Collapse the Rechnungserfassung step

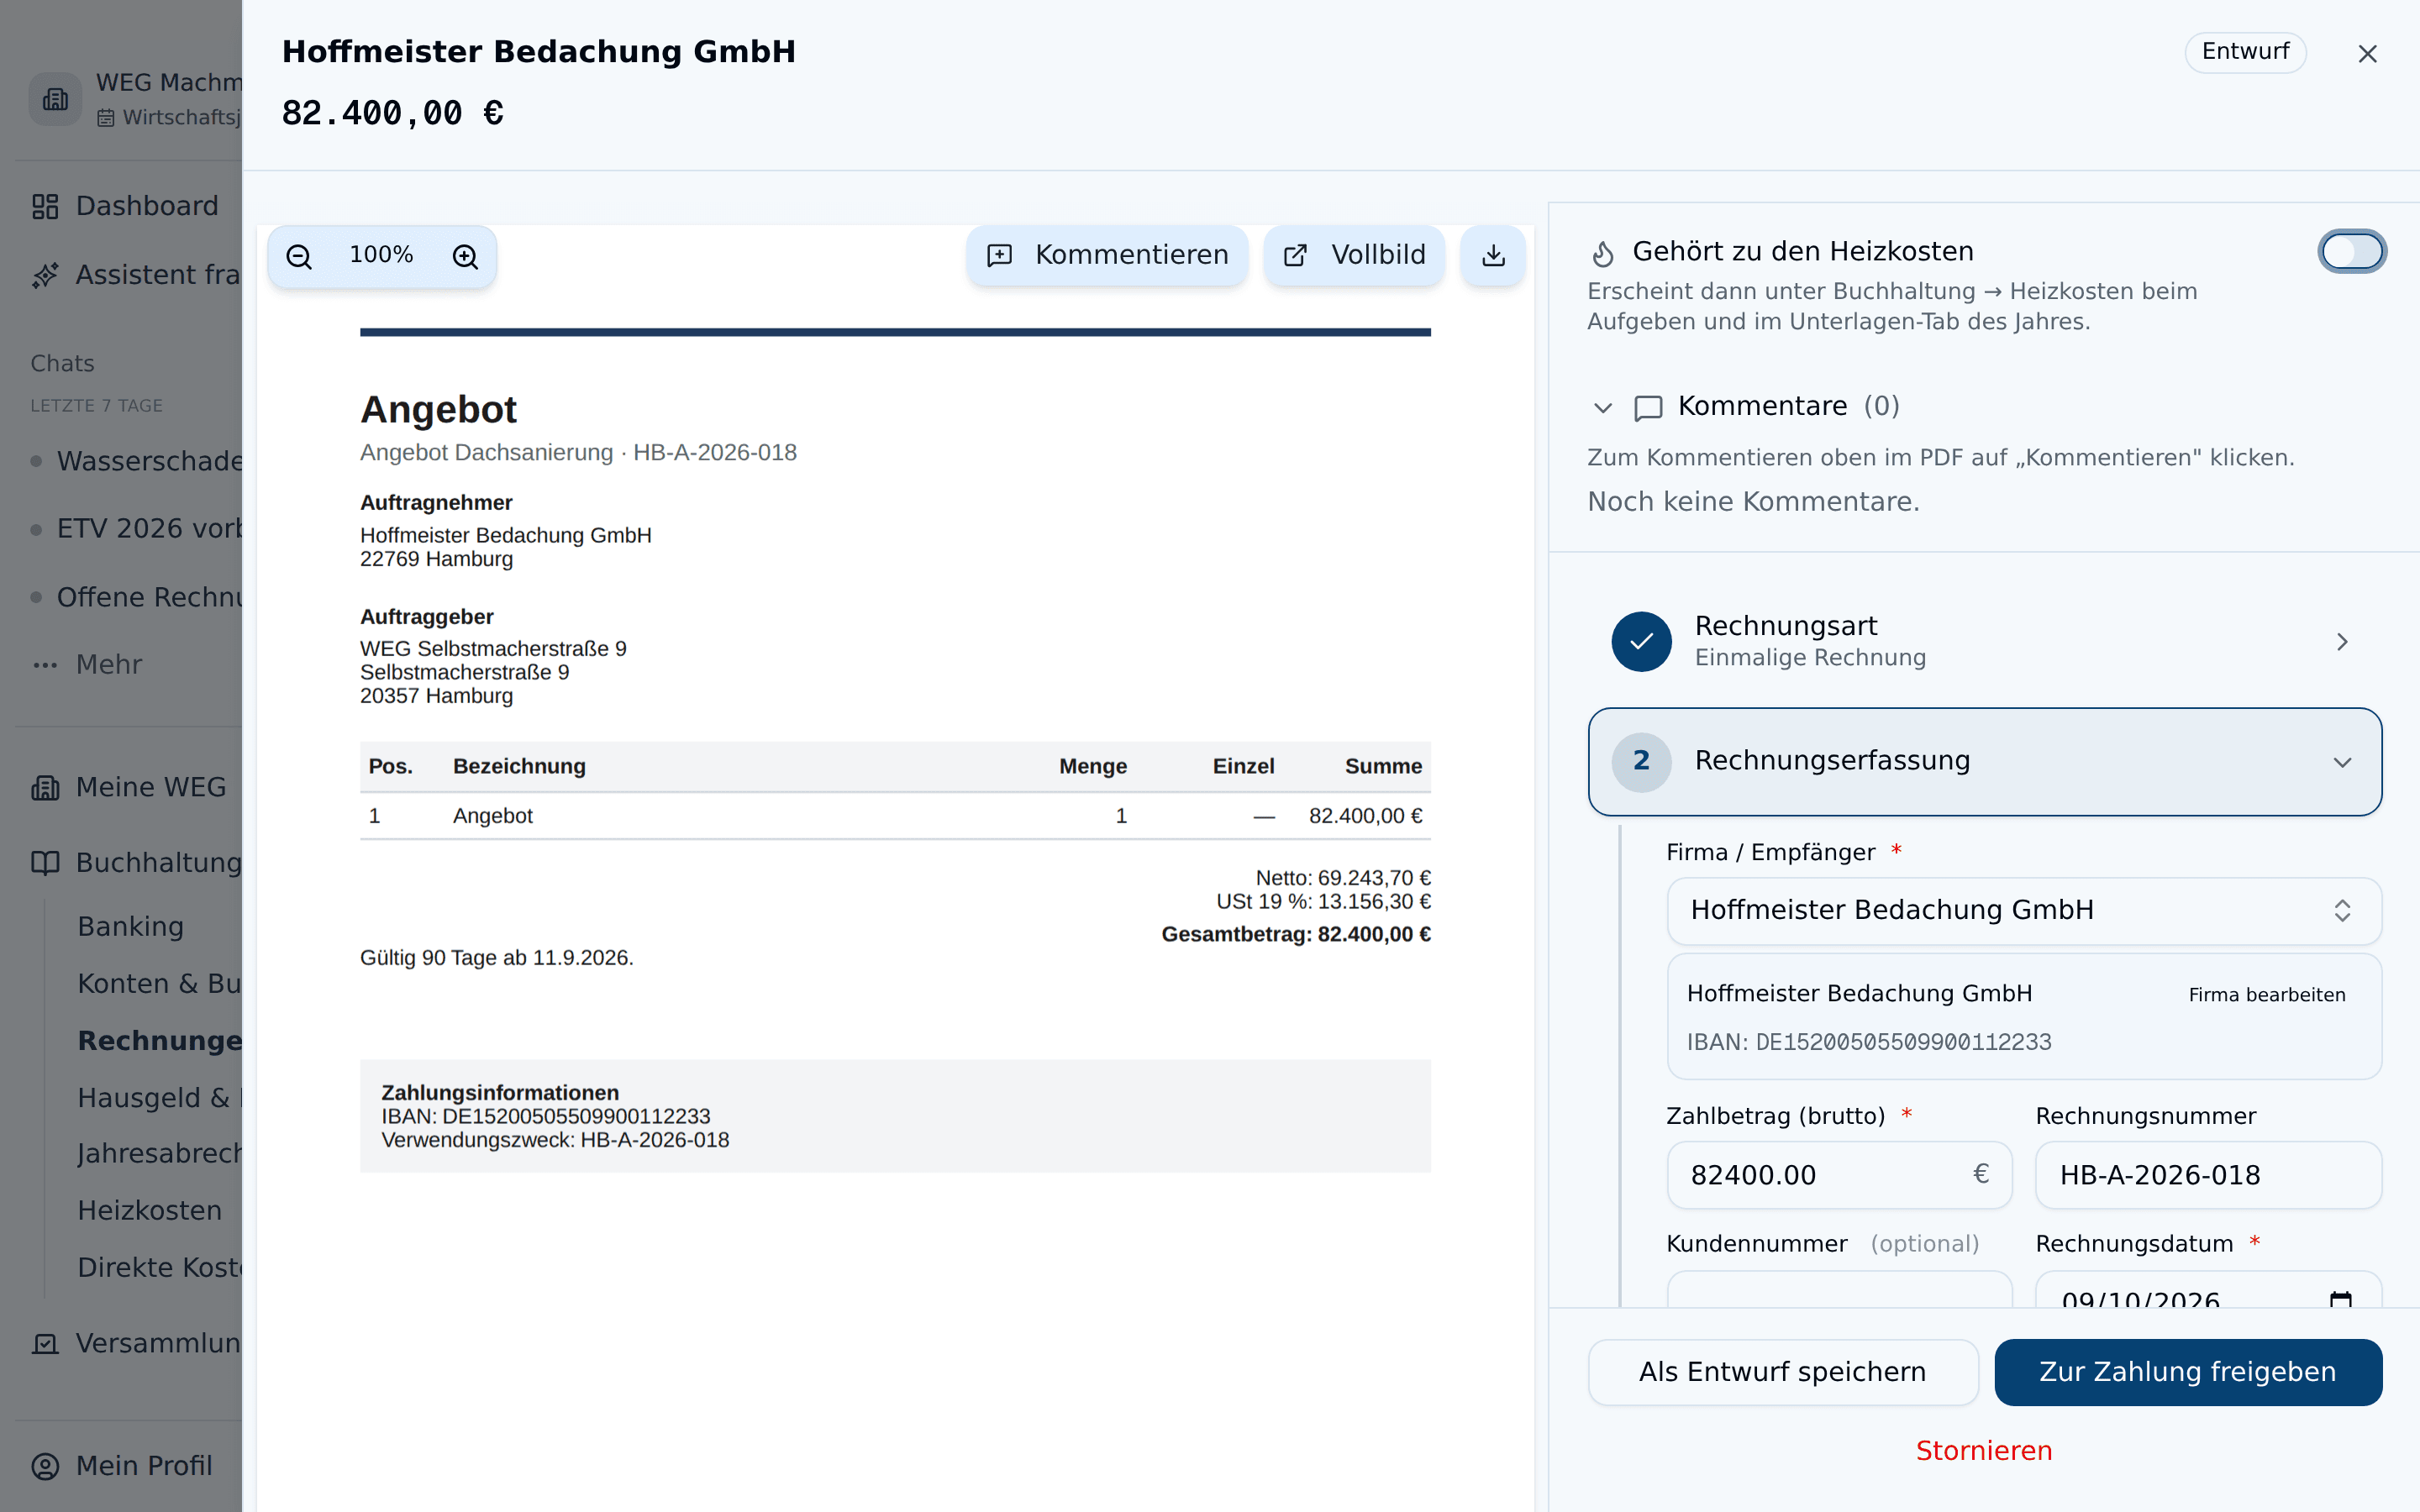click(1985, 762)
